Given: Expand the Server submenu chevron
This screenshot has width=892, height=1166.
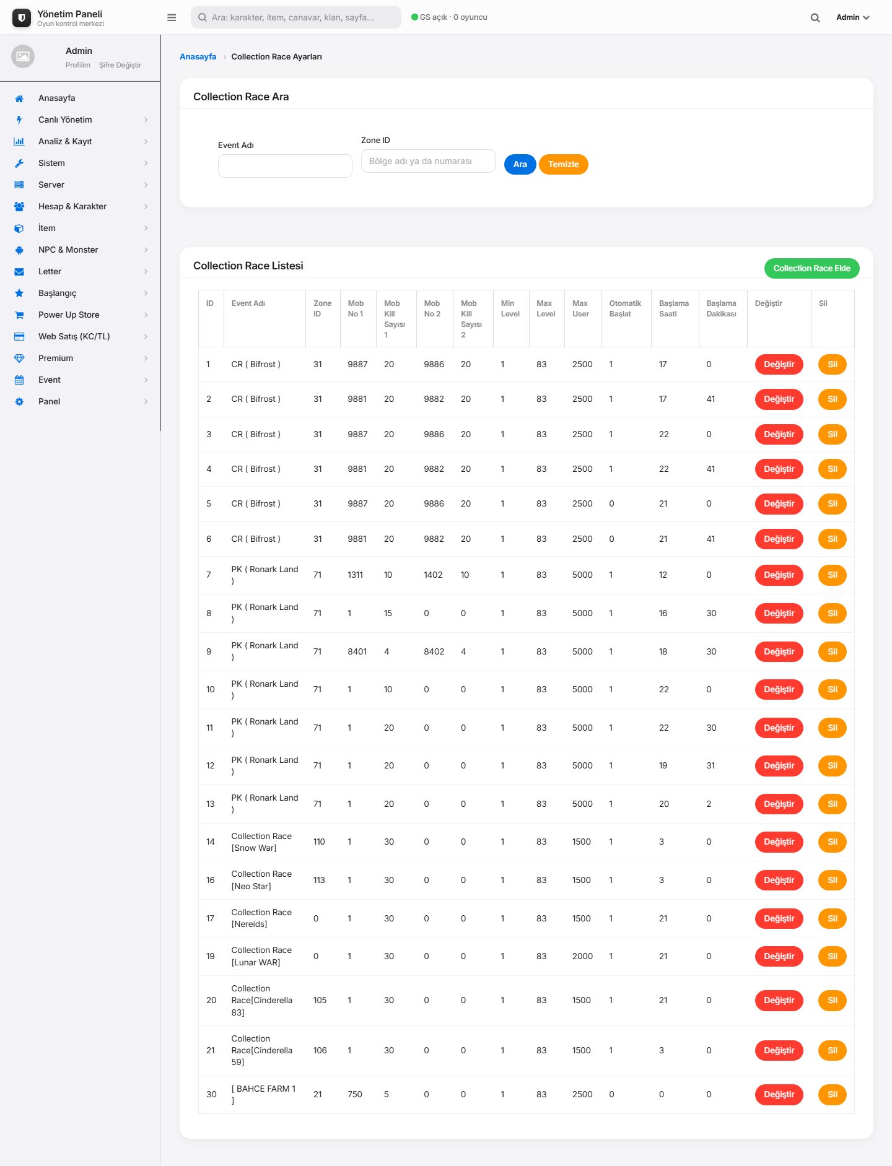Looking at the screenshot, I should pyautogui.click(x=146, y=185).
